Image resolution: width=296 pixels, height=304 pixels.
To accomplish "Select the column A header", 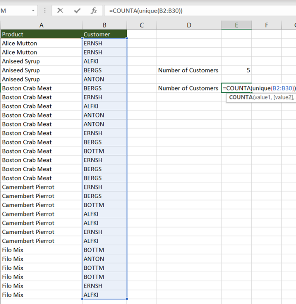I will [41, 25].
